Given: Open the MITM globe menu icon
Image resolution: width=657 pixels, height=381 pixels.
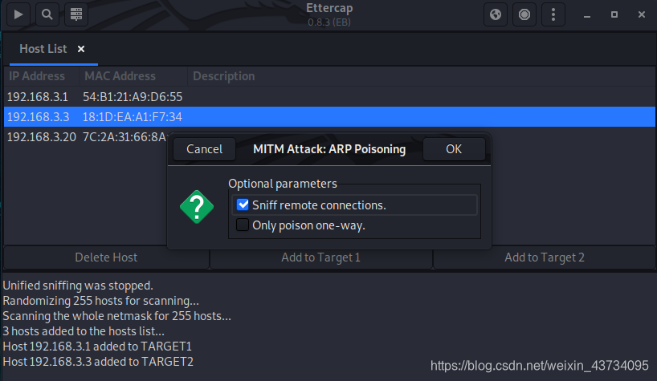Looking at the screenshot, I should pyautogui.click(x=496, y=14).
